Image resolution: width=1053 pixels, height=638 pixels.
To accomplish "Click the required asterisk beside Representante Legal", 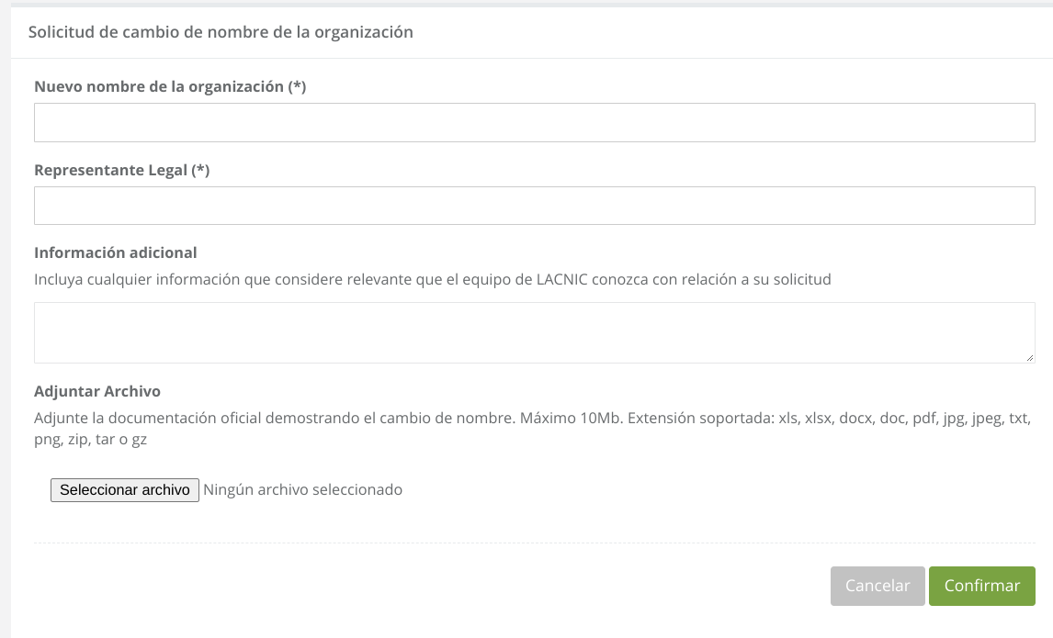I will (200, 170).
